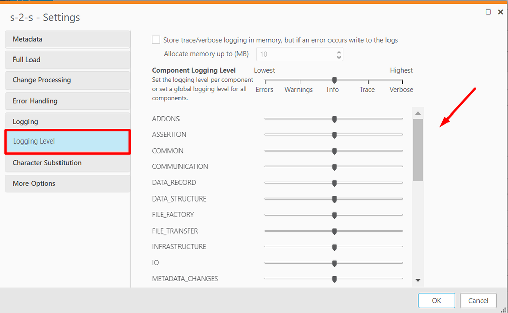Confirm settings with the OK button
Screen dimensions: 508x313
(x=436, y=300)
